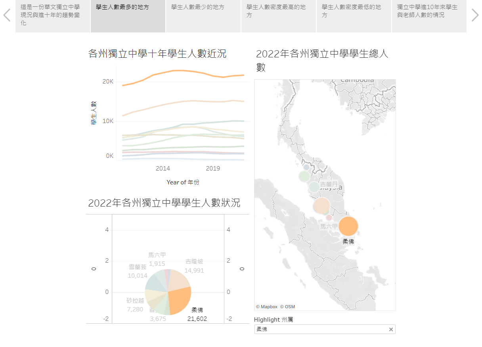The width and height of the screenshot is (482, 347).
Task: Click the large orange 柔佛 map bubble
Action: (348, 226)
